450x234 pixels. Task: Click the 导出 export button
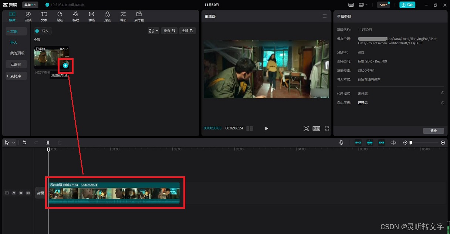click(407, 5)
